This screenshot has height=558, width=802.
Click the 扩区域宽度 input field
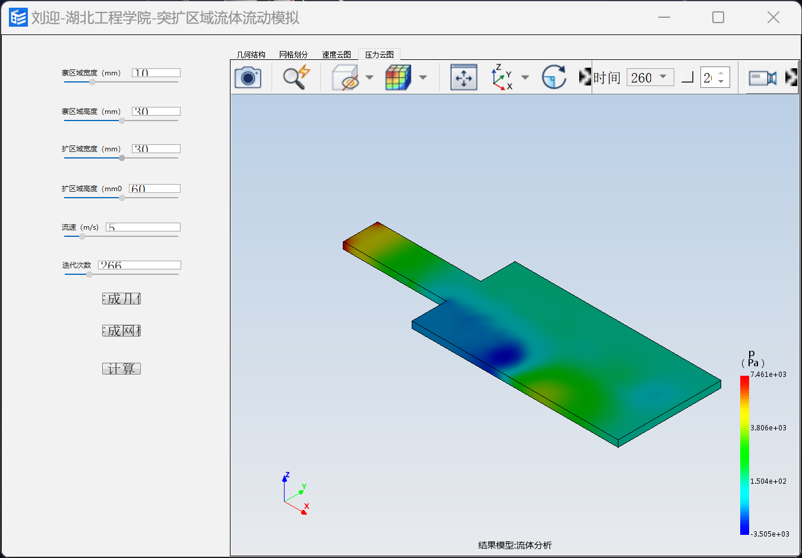tap(156, 148)
